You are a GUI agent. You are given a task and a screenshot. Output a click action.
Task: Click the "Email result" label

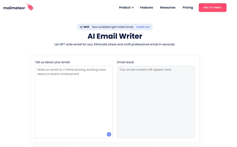pyautogui.click(x=125, y=62)
